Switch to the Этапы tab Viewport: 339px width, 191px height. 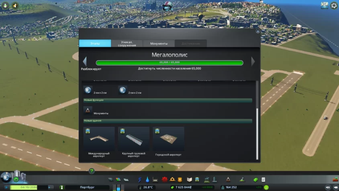(x=95, y=43)
